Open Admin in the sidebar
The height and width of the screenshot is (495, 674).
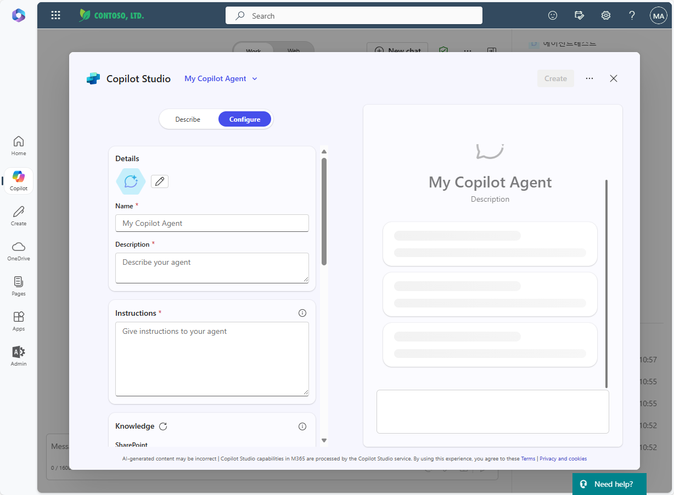(19, 356)
